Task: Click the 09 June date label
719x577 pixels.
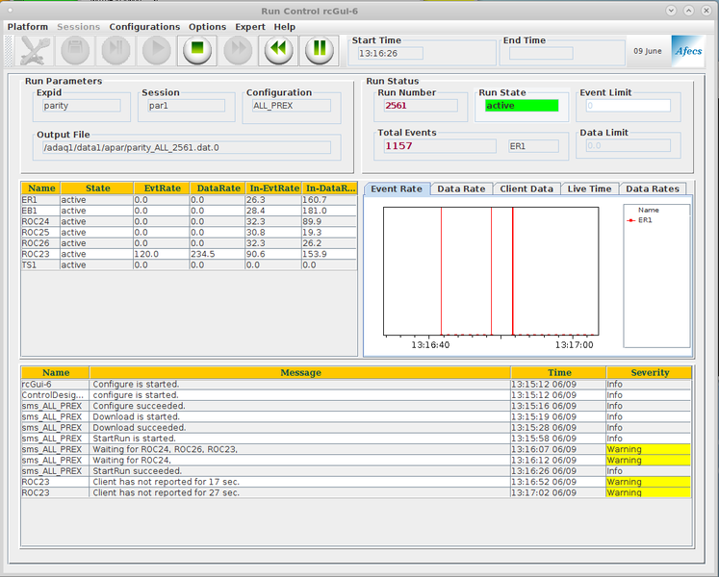Action: (648, 51)
